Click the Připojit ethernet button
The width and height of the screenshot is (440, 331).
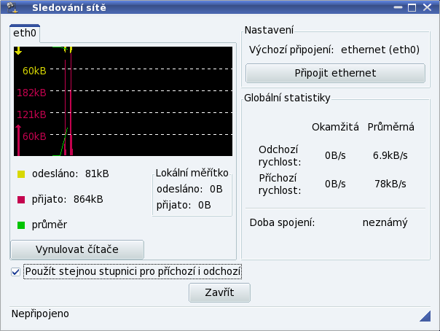coord(335,74)
